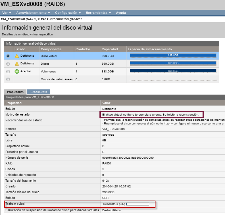The image size is (225, 215).
Task: Click the Volúmenes 898.5GB storage bar
Action: [173, 71]
